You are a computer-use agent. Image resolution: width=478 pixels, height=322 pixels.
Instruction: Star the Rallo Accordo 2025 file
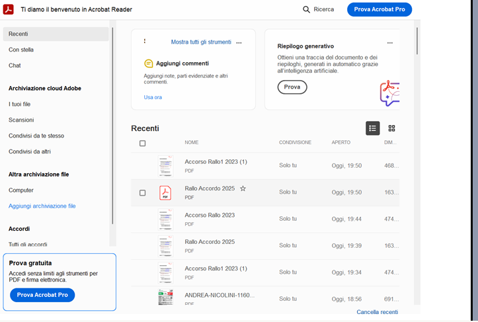(x=243, y=188)
